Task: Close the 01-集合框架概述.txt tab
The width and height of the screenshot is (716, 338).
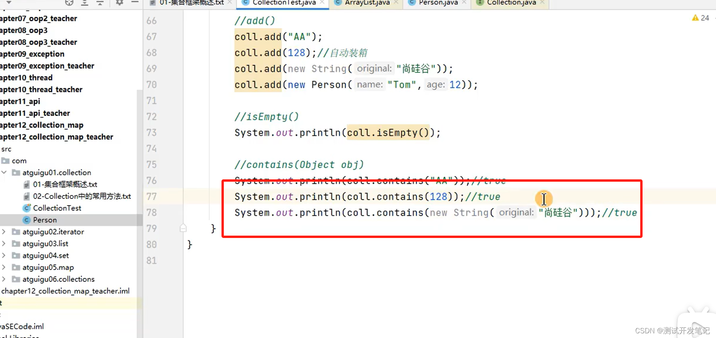Action: 230,2
